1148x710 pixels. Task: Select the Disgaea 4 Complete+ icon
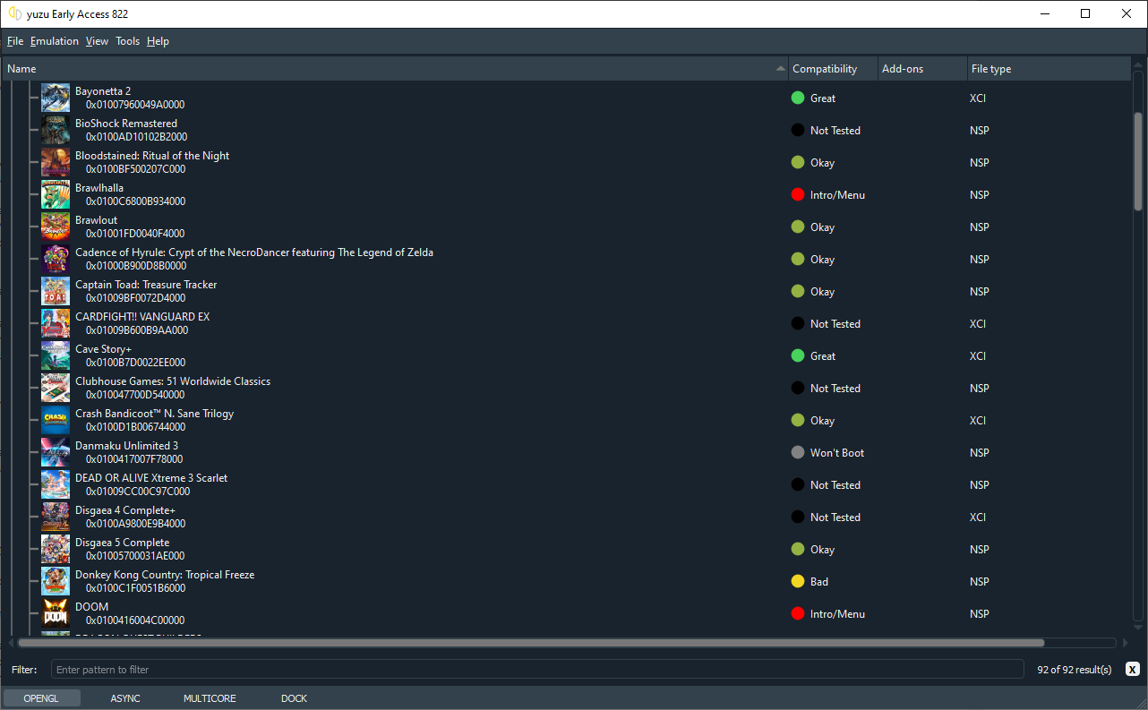pyautogui.click(x=56, y=517)
